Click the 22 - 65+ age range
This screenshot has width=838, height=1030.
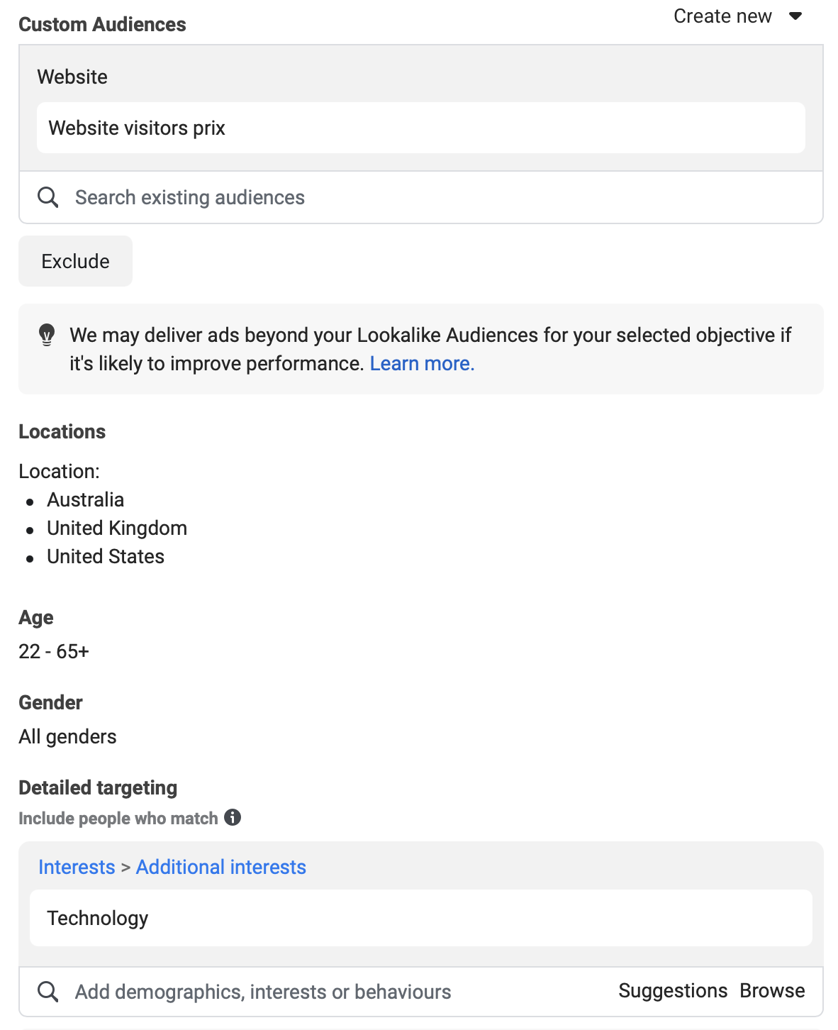point(54,651)
